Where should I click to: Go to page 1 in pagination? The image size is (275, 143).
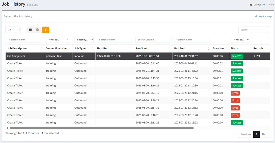(x=256, y=134)
